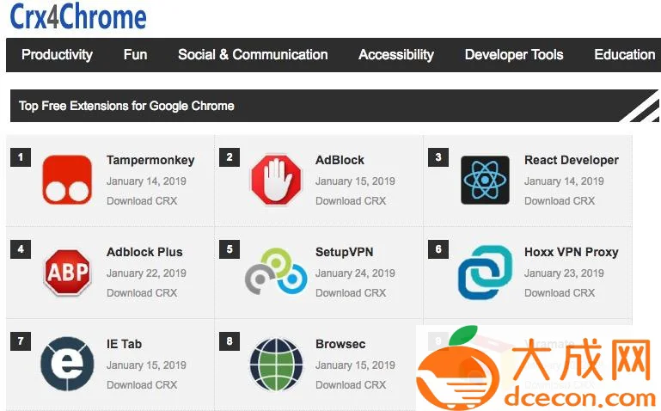Click the Top Free Extensions heading

tap(126, 106)
